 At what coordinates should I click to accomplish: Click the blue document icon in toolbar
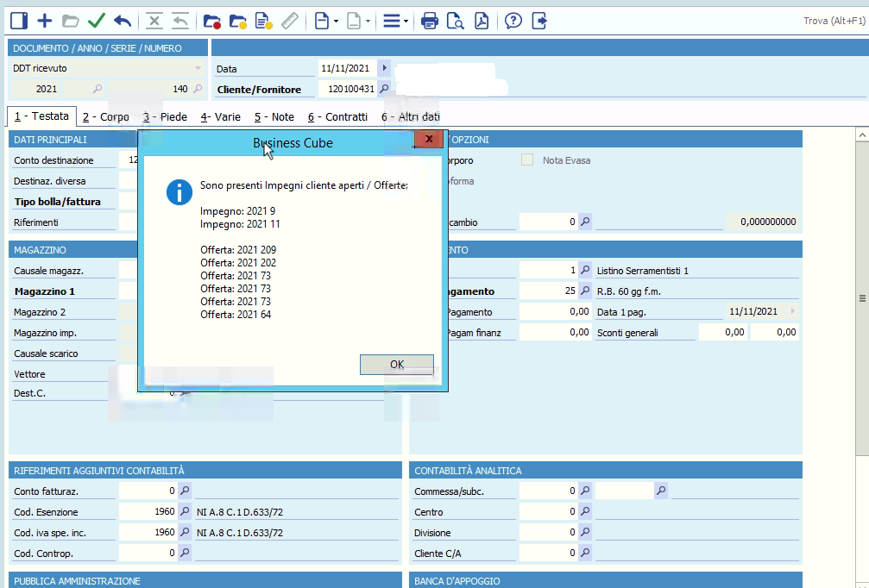pos(321,22)
